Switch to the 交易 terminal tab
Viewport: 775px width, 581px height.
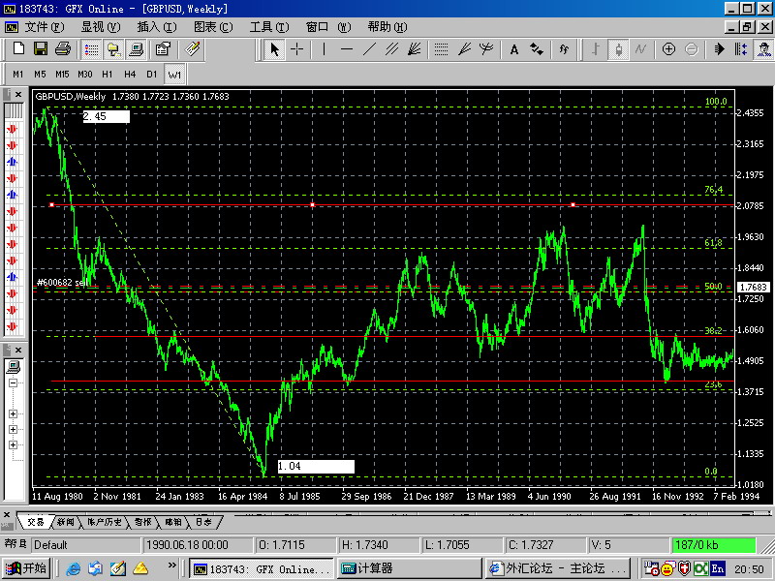[x=36, y=522]
